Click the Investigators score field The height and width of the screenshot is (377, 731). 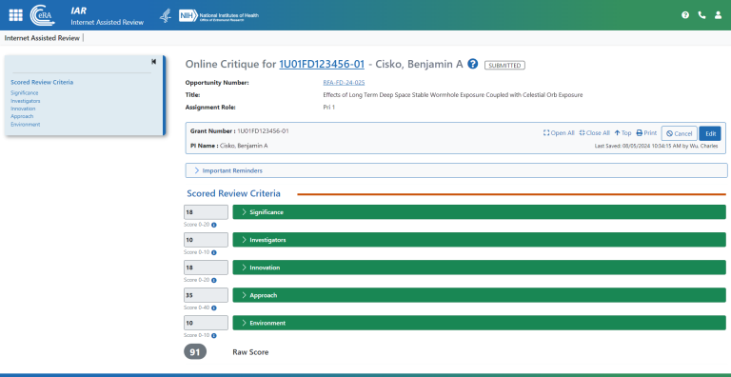tap(206, 240)
